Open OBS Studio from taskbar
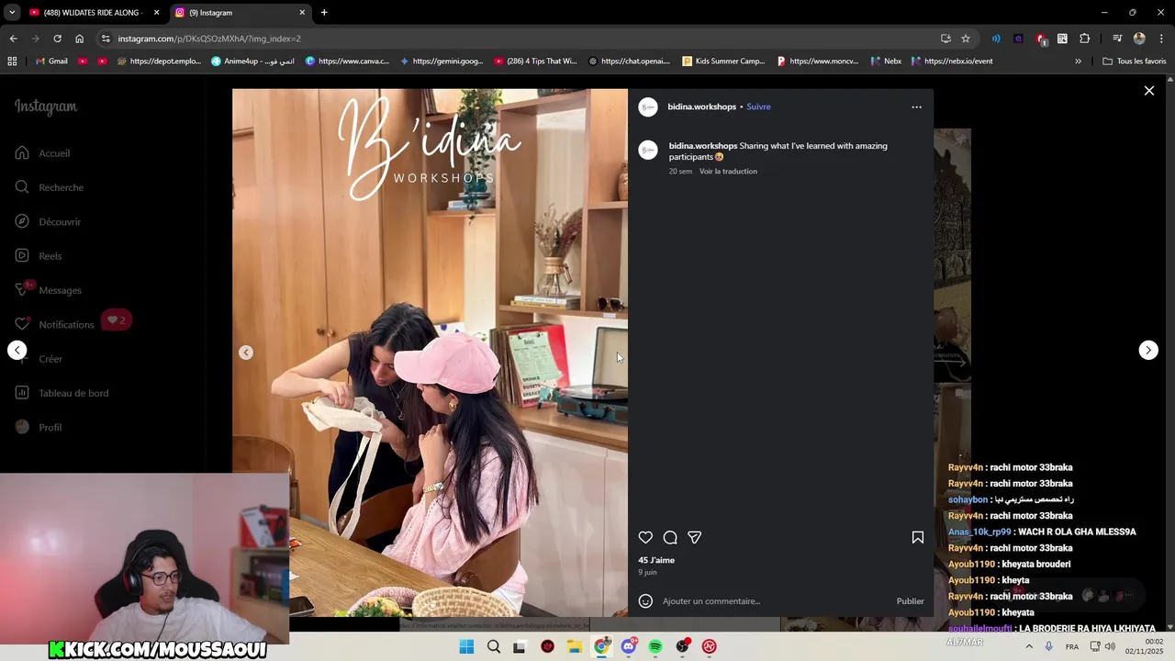Screen dimensions: 1175x661 click(682, 647)
